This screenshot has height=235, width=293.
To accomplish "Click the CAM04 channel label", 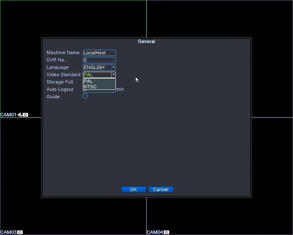I will (x=155, y=232).
